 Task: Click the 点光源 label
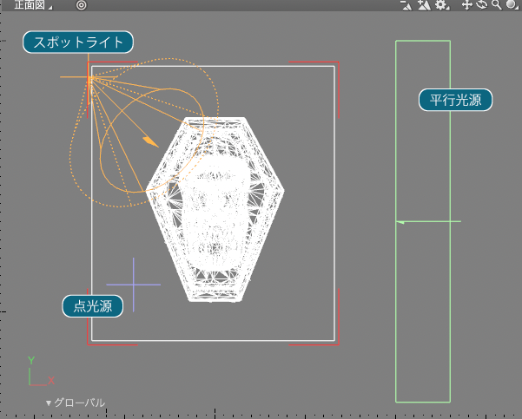pyautogui.click(x=93, y=305)
